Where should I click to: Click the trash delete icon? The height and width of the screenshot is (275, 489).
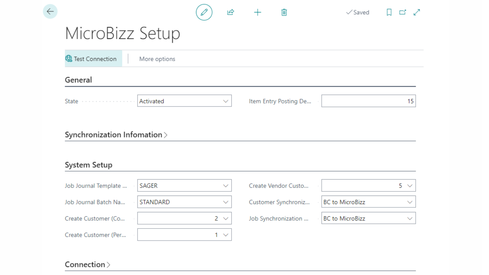pos(284,12)
